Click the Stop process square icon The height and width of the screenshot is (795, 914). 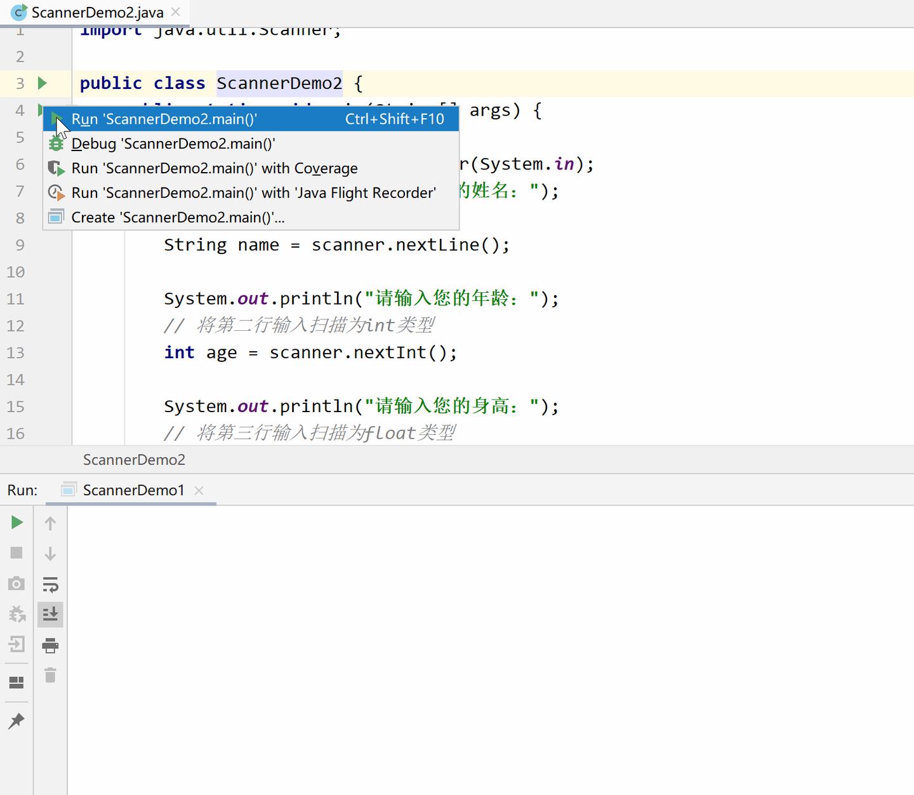coord(17,552)
